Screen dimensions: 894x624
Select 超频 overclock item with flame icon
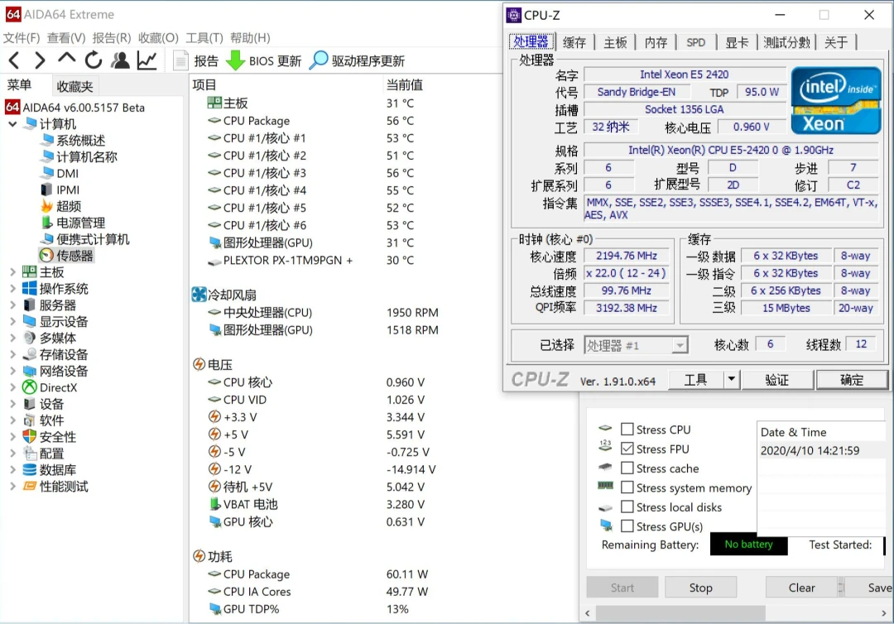(x=61, y=206)
